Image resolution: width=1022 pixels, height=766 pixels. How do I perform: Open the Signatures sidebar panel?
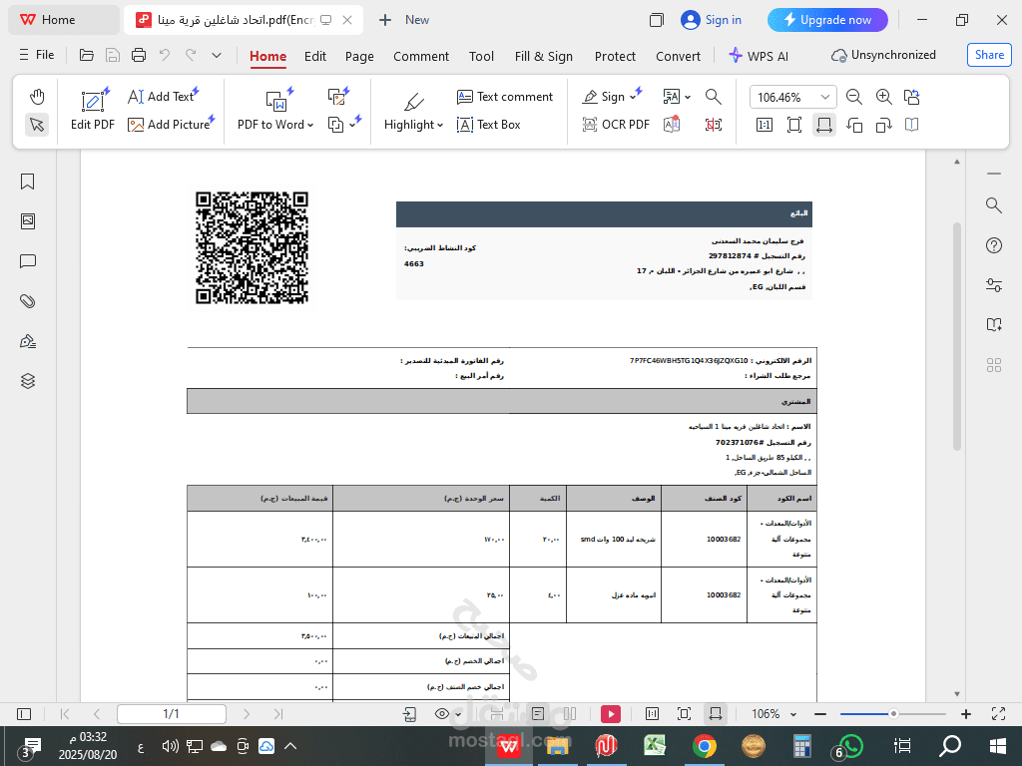point(27,341)
